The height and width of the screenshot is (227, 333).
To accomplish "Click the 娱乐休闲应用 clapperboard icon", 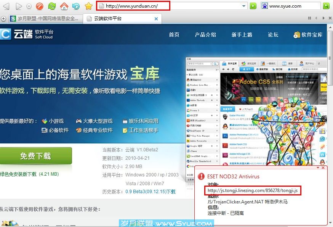I will (x=125, y=121).
